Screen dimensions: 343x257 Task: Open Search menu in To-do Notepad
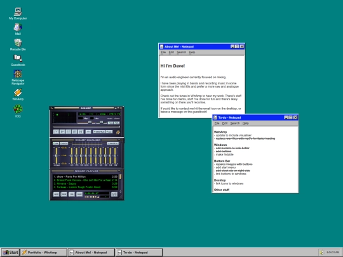click(235, 123)
